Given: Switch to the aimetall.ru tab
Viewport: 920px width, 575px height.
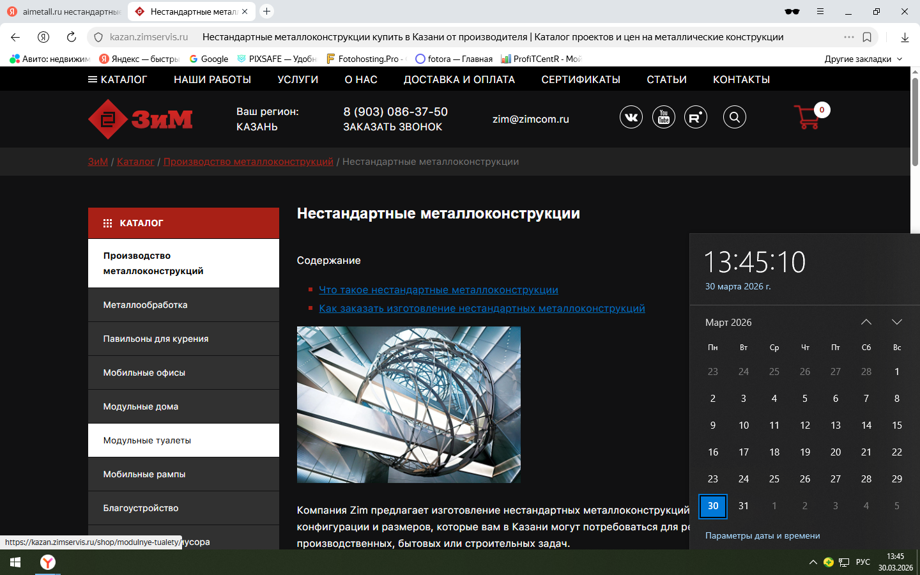Looking at the screenshot, I should 64,11.
